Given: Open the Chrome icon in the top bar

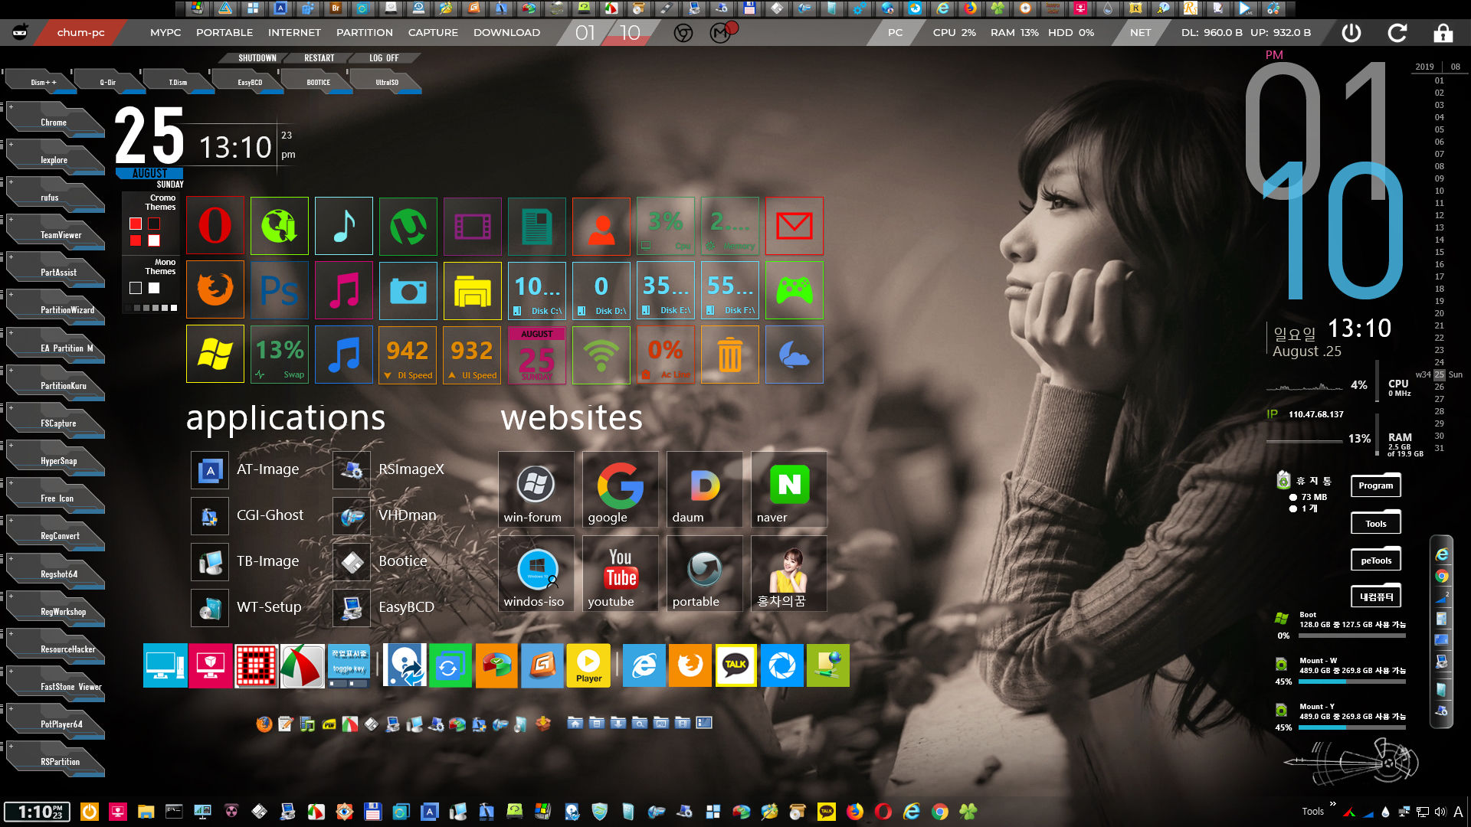Looking at the screenshot, I should coord(683,33).
